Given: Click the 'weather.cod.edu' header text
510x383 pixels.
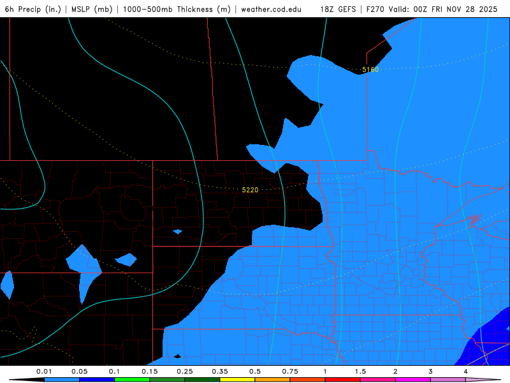Looking at the screenshot, I should [272, 9].
